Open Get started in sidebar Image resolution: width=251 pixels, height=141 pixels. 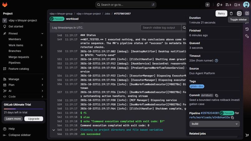[16, 26]
